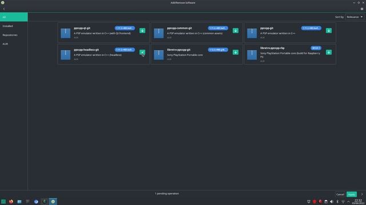Click '1 pending operation' status text
The width and height of the screenshot is (366, 205).
tap(167, 194)
